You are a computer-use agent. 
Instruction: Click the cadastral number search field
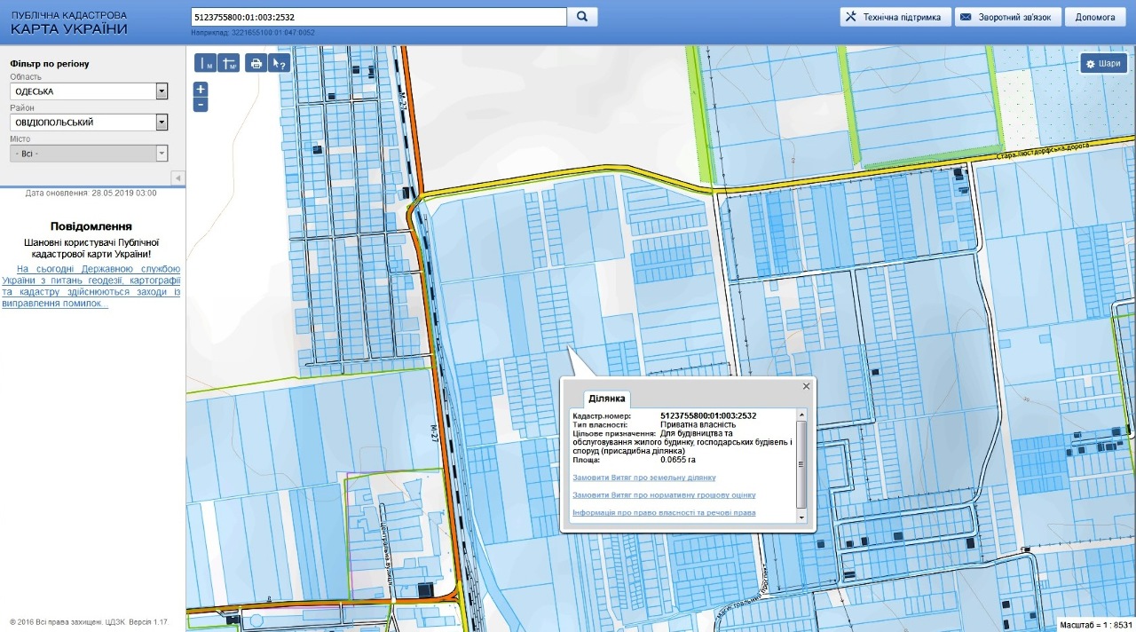tap(379, 17)
